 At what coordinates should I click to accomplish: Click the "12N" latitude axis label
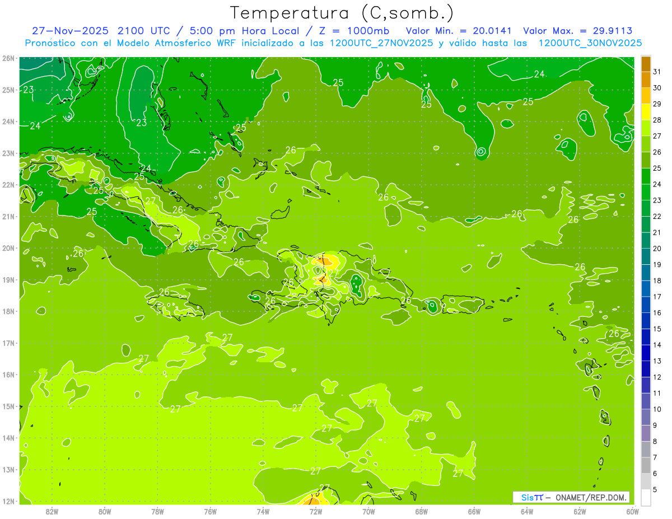coord(8,501)
